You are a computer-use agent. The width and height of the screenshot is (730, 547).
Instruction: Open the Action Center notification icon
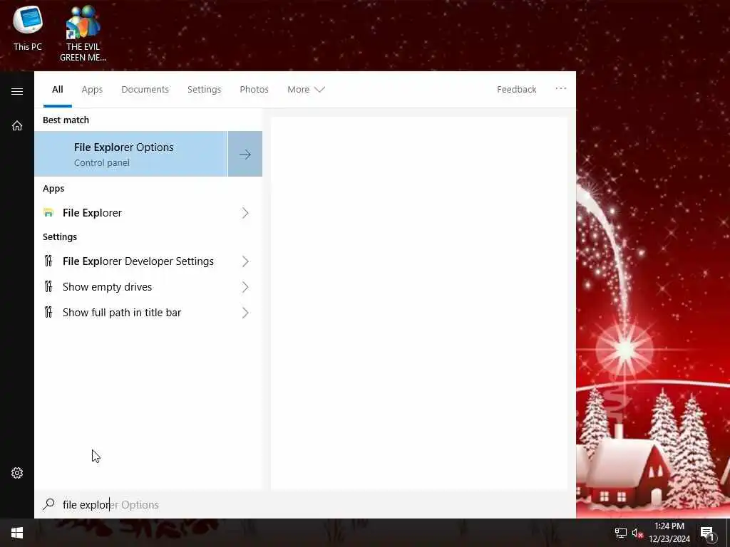[707, 533]
